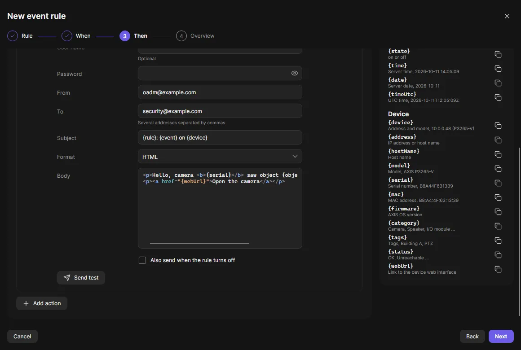Screen dimensions: 521x350
Task: Click 'AXIS OS version' description
Action: (405, 215)
